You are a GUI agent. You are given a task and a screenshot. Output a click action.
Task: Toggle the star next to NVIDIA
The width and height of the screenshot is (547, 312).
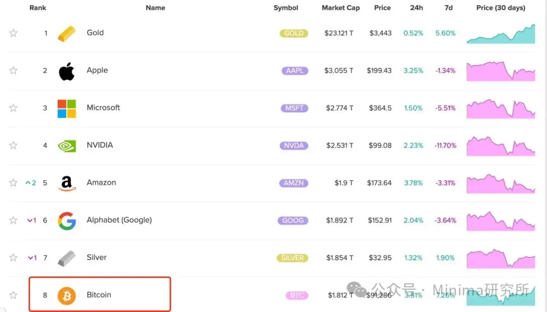13,146
